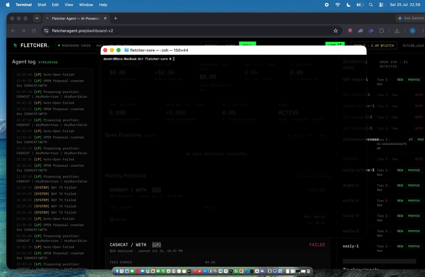
Task: Click the red FAILED status on CASHCAT / WETH
Action: pos(317,245)
